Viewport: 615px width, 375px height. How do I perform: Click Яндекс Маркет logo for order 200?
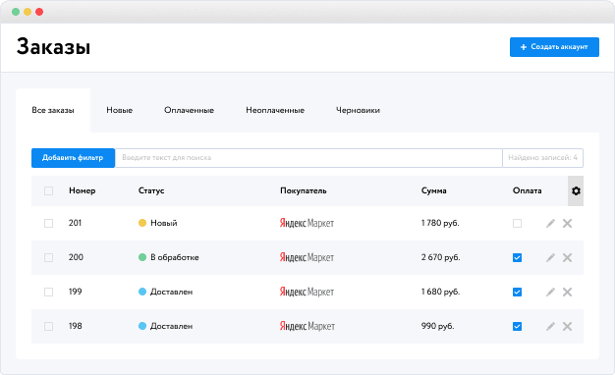tap(307, 257)
